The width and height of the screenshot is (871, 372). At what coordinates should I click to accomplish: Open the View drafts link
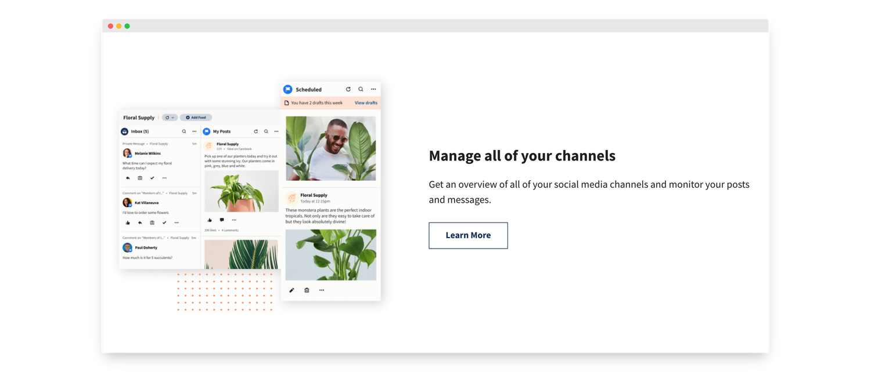366,103
